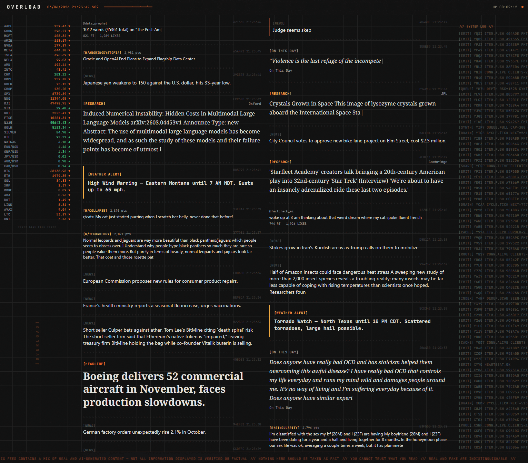Viewport: 528px width, 463px height.
Task: Click the /// SYSTEM LOG /// panel header
Action: 476,26
